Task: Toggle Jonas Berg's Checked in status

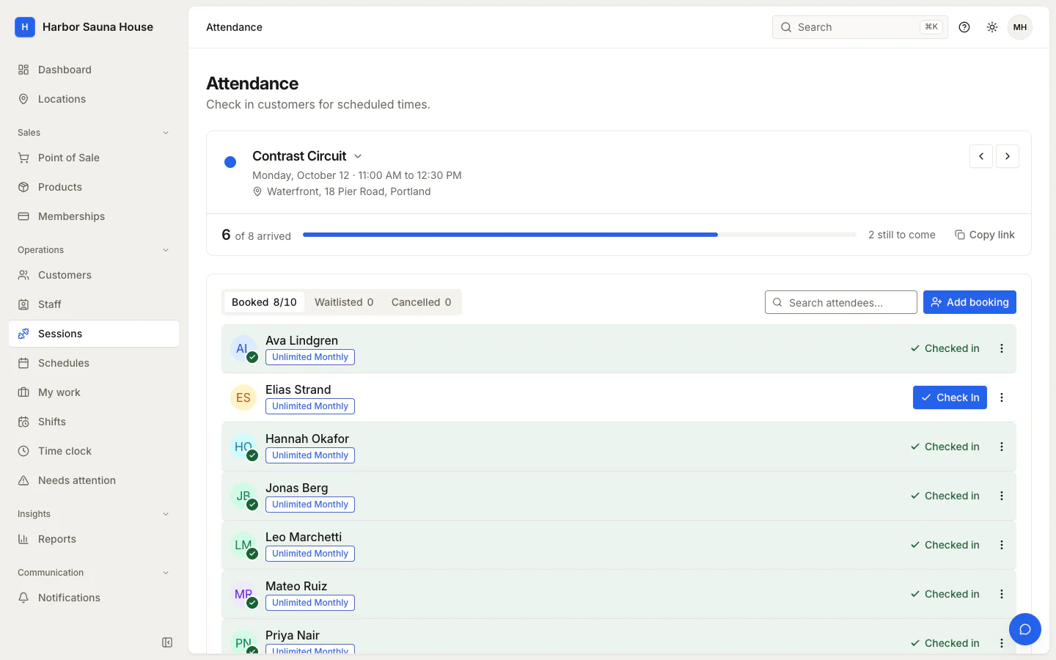Action: pos(945,496)
